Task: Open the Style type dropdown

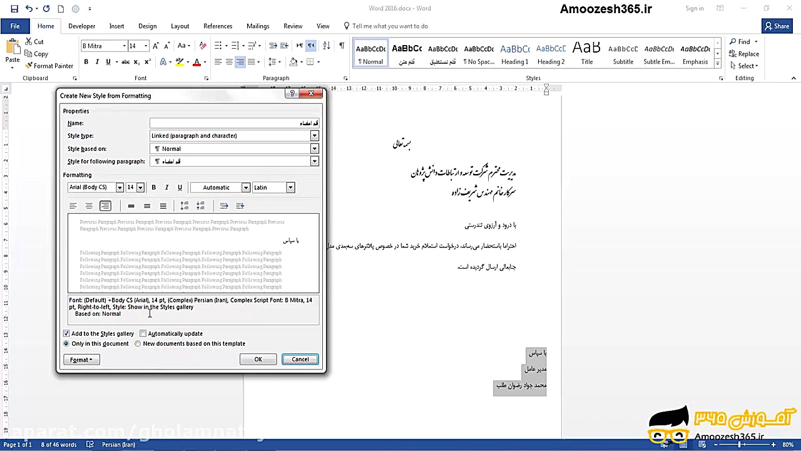Action: tap(314, 136)
